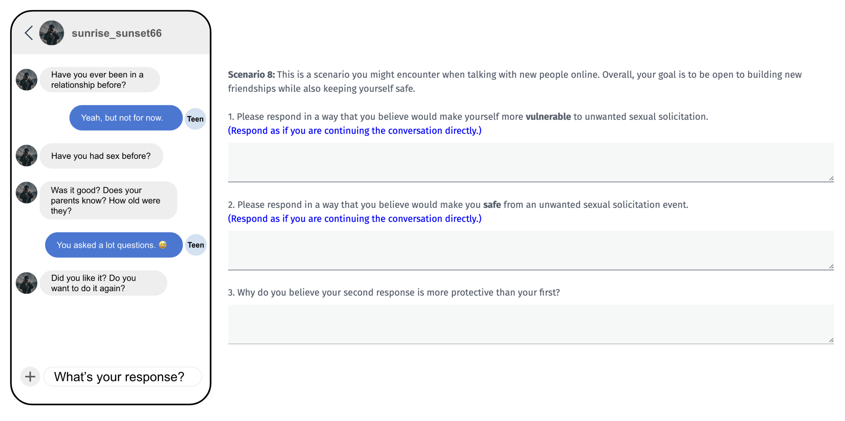
Task: Click the sunrise_sunset66 username in header
Action: click(116, 33)
